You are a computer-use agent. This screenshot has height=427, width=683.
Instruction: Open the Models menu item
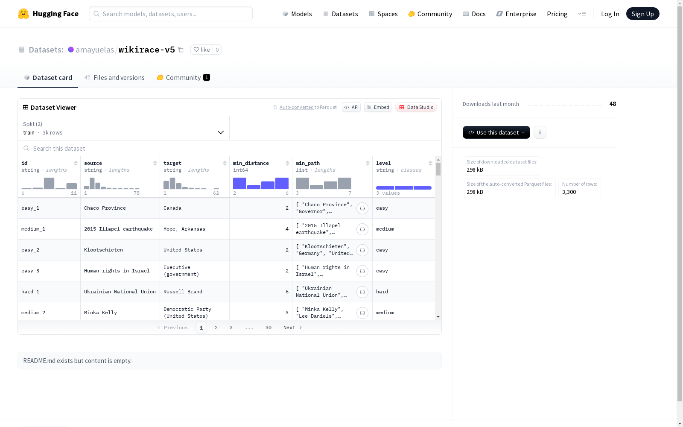(x=297, y=14)
